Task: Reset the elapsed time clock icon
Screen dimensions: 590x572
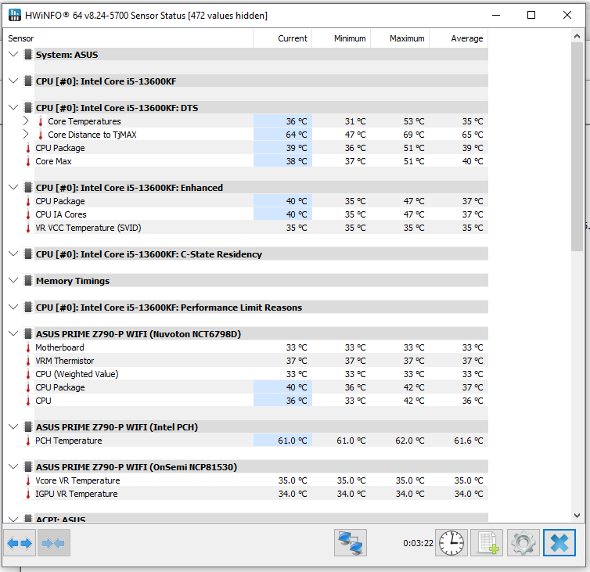Action: click(x=451, y=542)
